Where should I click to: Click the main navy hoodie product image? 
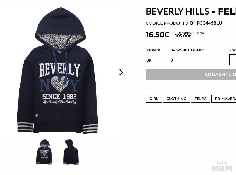tap(58, 71)
